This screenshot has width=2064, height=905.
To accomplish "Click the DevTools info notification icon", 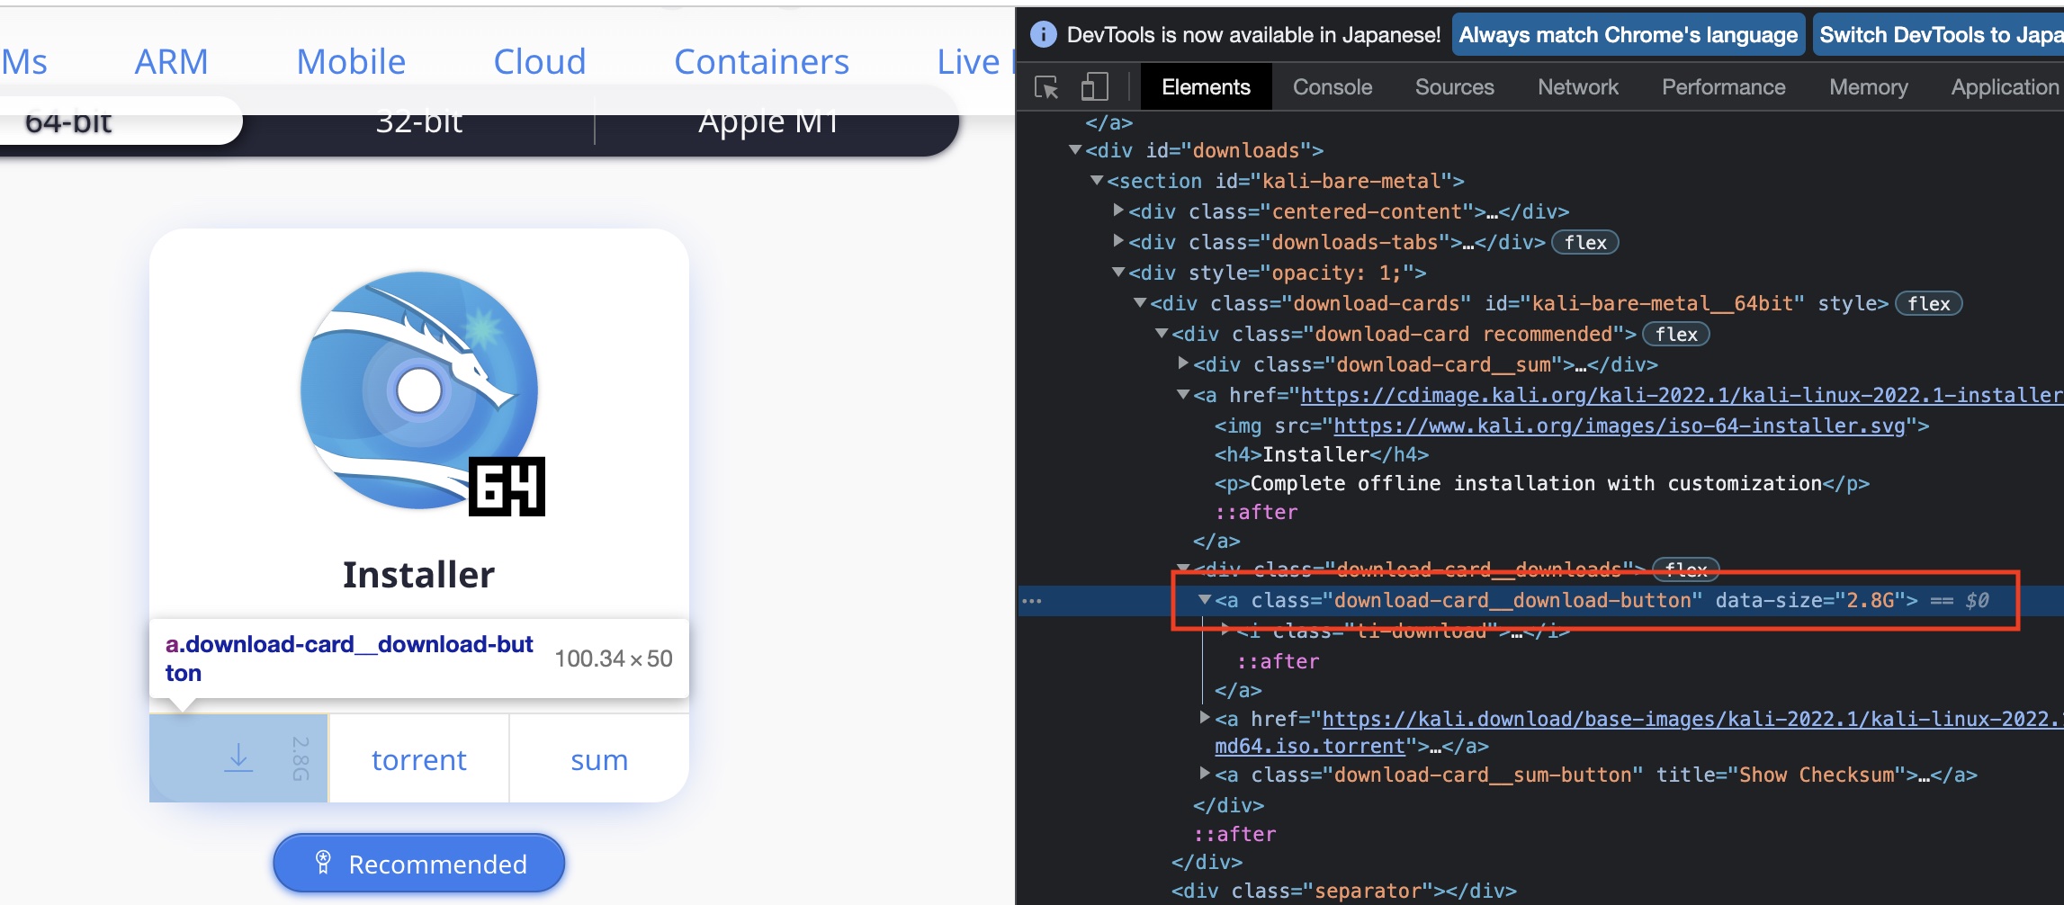I will tap(1043, 34).
